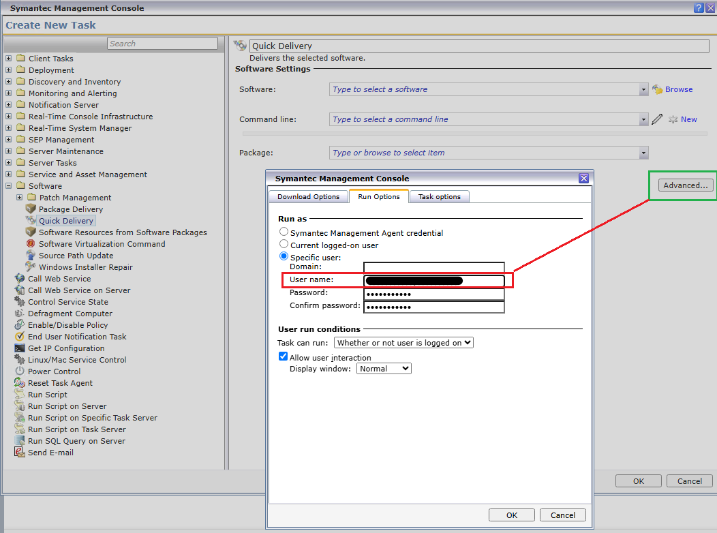Click the Browse software link
This screenshot has width=717, height=533.
coord(678,89)
